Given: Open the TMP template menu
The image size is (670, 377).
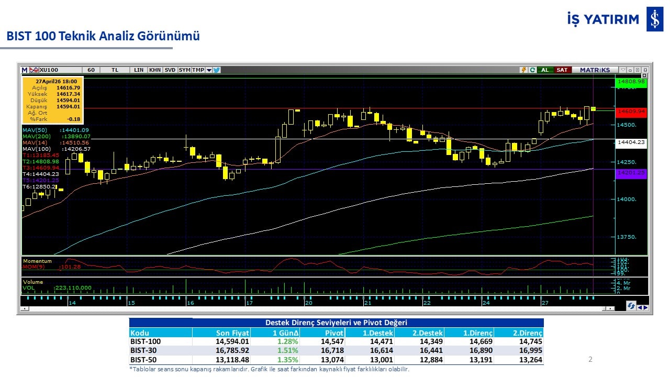Looking at the screenshot, I should [198, 70].
